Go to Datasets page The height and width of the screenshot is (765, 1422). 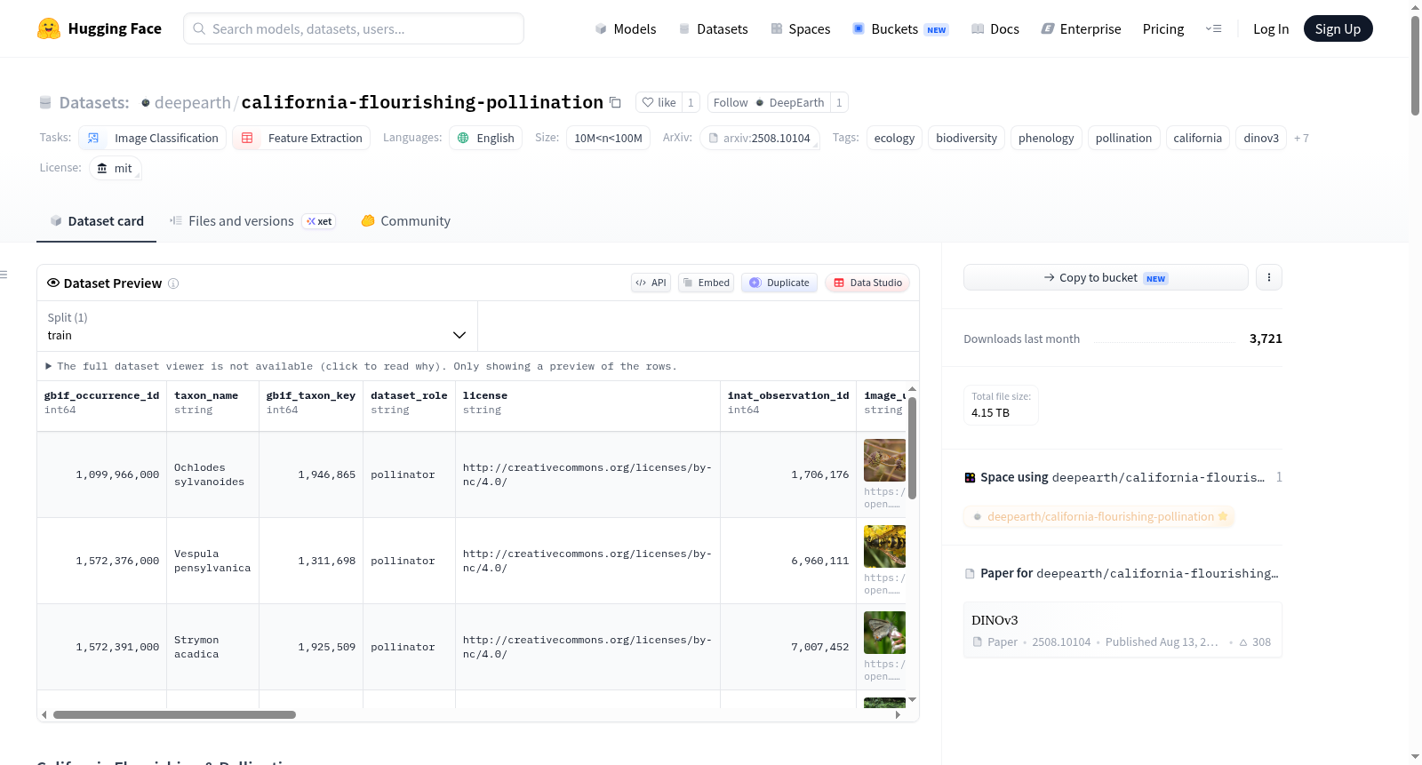[x=713, y=28]
